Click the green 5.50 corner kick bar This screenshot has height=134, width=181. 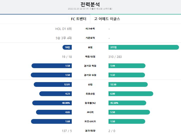(129, 112)
